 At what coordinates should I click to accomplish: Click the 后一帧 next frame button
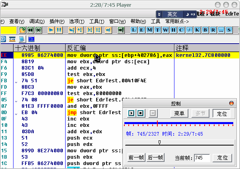[x=155, y=158]
